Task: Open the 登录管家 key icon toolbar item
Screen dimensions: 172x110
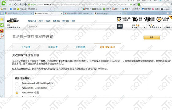Action: 146,9
